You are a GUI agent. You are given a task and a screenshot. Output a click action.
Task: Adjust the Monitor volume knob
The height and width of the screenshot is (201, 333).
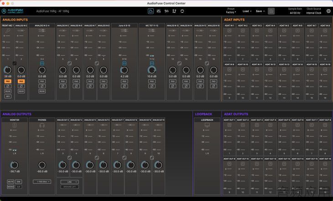point(15,165)
